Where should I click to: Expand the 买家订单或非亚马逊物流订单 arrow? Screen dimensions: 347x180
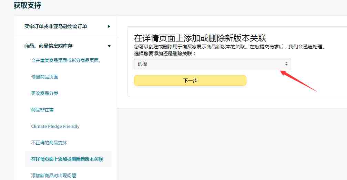[x=109, y=26]
